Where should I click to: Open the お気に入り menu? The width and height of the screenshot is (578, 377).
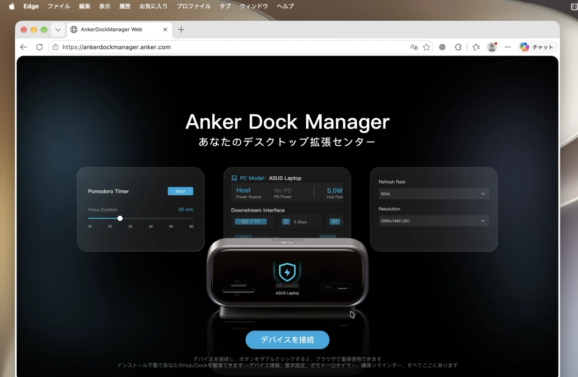[154, 6]
